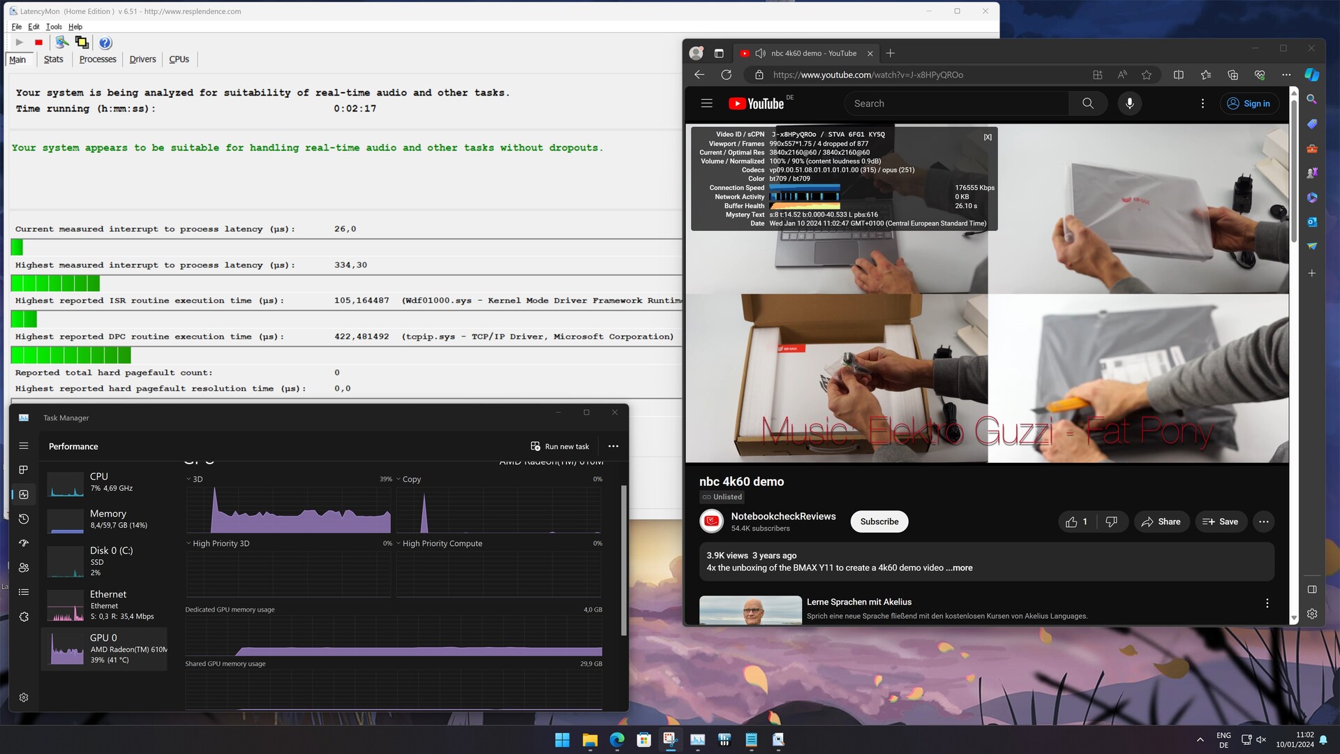Switch to the Stats tab
The width and height of the screenshot is (1340, 754).
pos(53,59)
